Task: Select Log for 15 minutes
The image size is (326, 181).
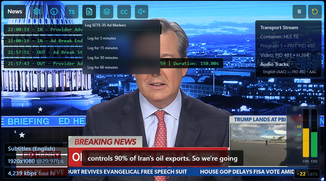Action: point(103,48)
